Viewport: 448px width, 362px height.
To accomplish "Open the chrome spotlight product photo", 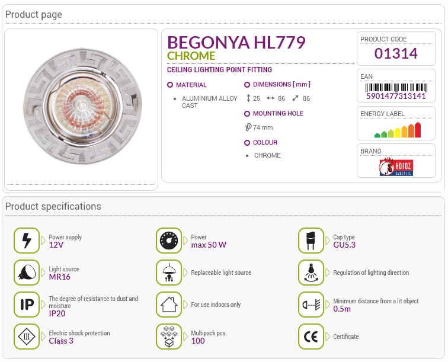I will click(x=82, y=106).
